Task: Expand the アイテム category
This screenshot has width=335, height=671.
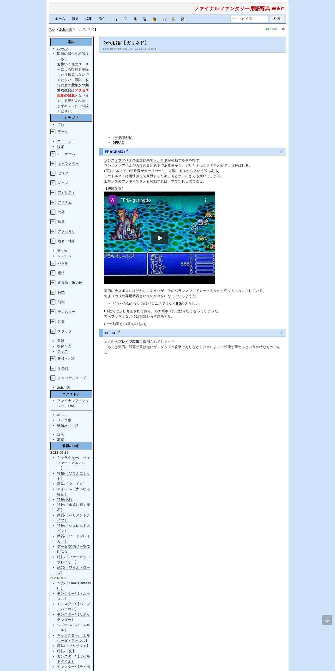Action: 53,203
